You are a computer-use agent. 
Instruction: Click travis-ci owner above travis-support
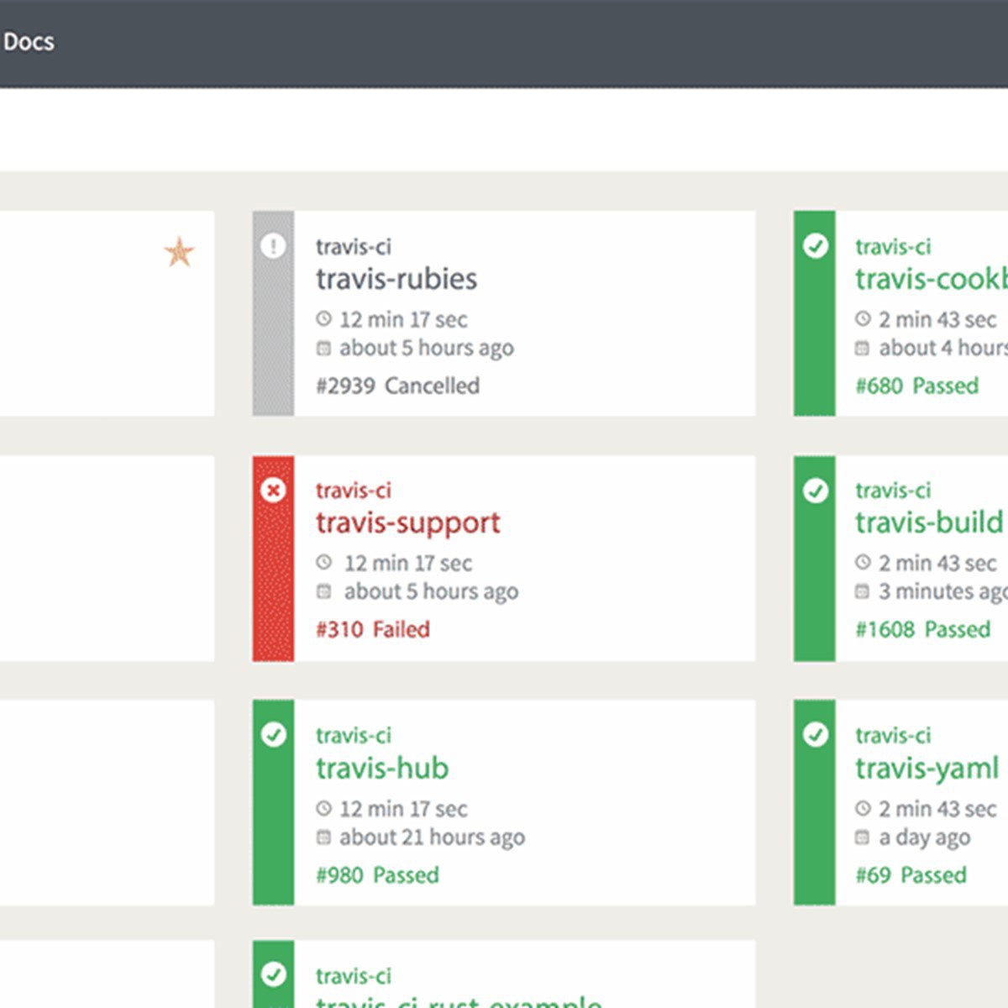coord(354,490)
